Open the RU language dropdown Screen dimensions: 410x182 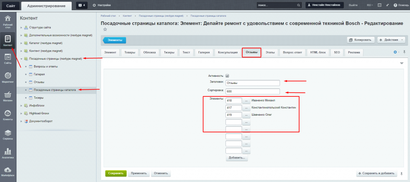[x=370, y=5]
